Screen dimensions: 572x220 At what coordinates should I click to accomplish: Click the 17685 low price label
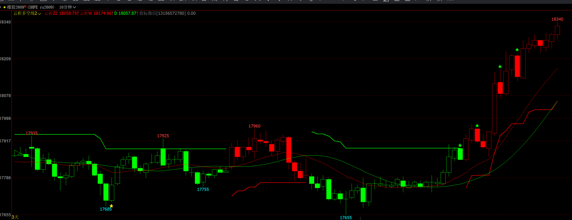[x=106, y=209]
